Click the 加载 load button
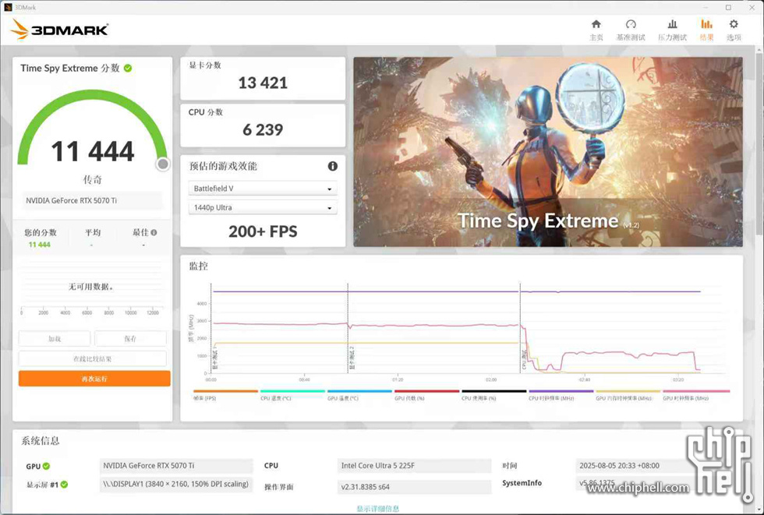764x515 pixels. coord(55,338)
